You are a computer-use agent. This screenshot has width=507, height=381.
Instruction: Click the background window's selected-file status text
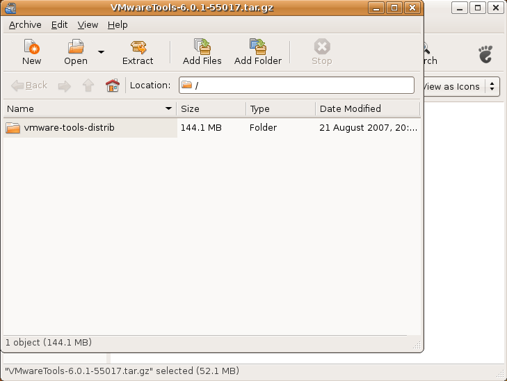click(122, 371)
